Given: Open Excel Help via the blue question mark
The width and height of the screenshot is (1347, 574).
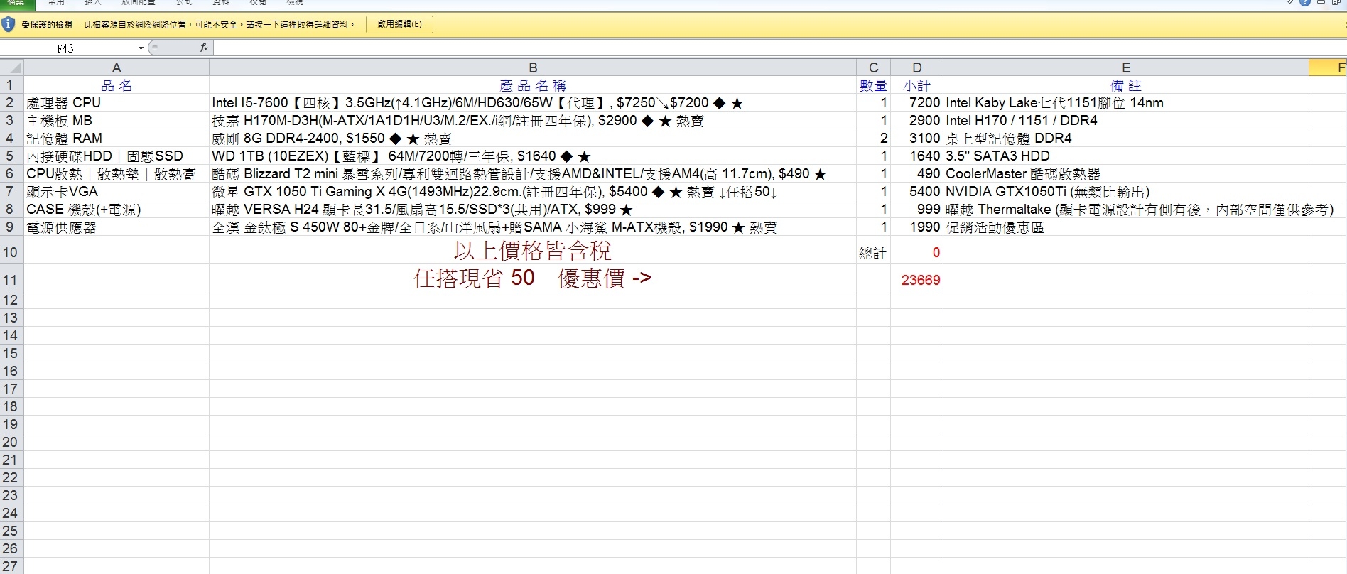Looking at the screenshot, I should pyautogui.click(x=1305, y=2).
